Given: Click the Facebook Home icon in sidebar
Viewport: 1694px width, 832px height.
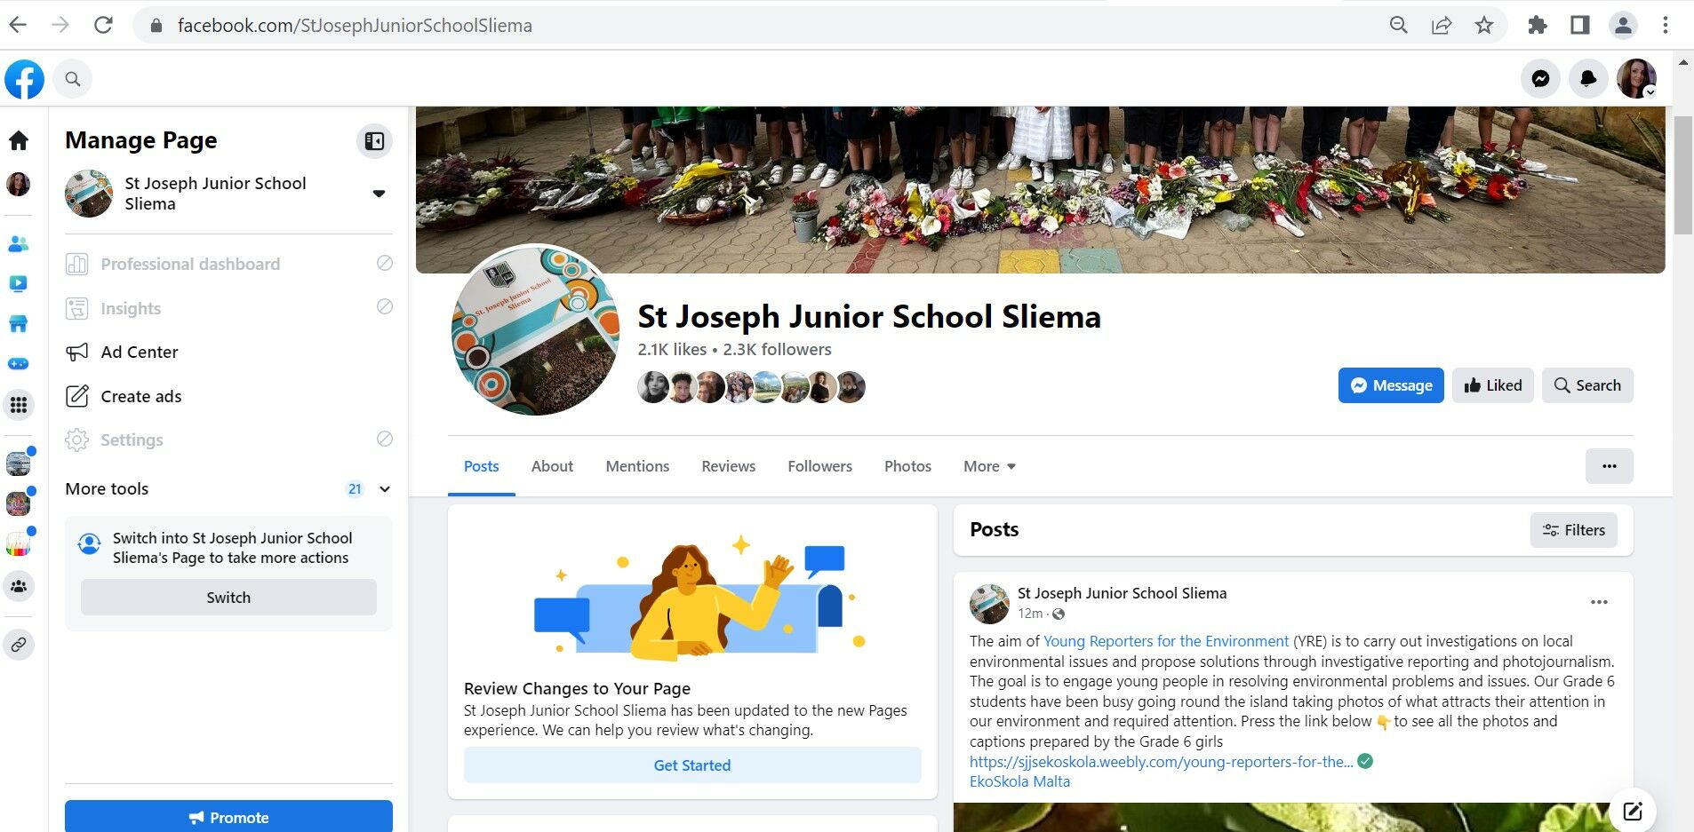Looking at the screenshot, I should pyautogui.click(x=19, y=140).
